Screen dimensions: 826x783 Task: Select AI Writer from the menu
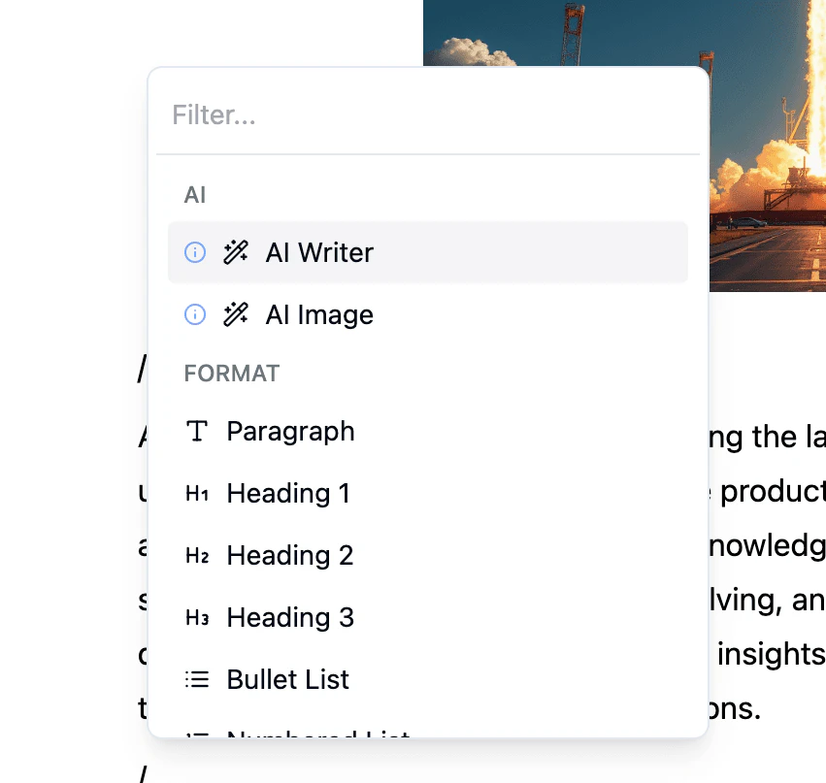coord(319,253)
